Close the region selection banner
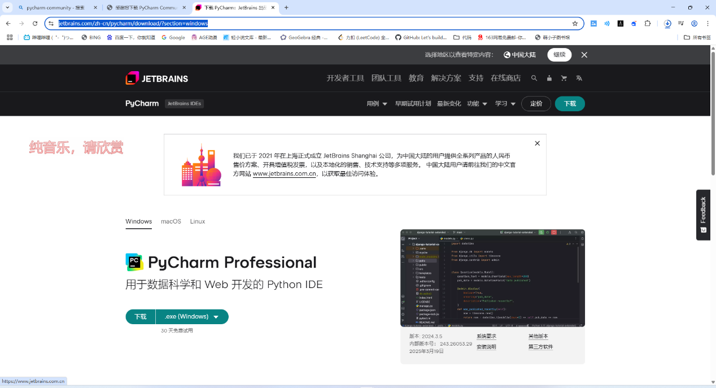Screen dimensions: 716x388 584,55
